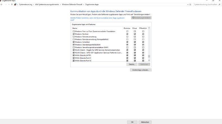Viewport: 222px width, 124px height.
Task: Open Details for the selected app
Action: (132, 64)
